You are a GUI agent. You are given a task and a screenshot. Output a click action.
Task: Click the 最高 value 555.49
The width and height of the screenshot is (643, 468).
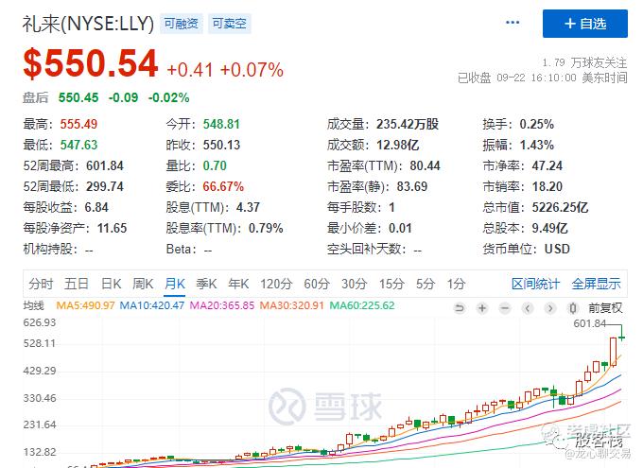point(78,124)
